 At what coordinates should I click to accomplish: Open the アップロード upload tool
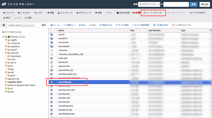pyautogui.click(x=65, y=13)
